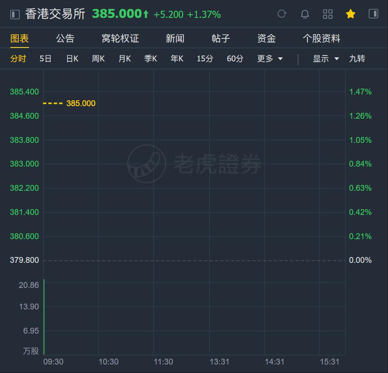The width and height of the screenshot is (388, 373).
Task: Select the 年K chart period
Action: click(177, 59)
